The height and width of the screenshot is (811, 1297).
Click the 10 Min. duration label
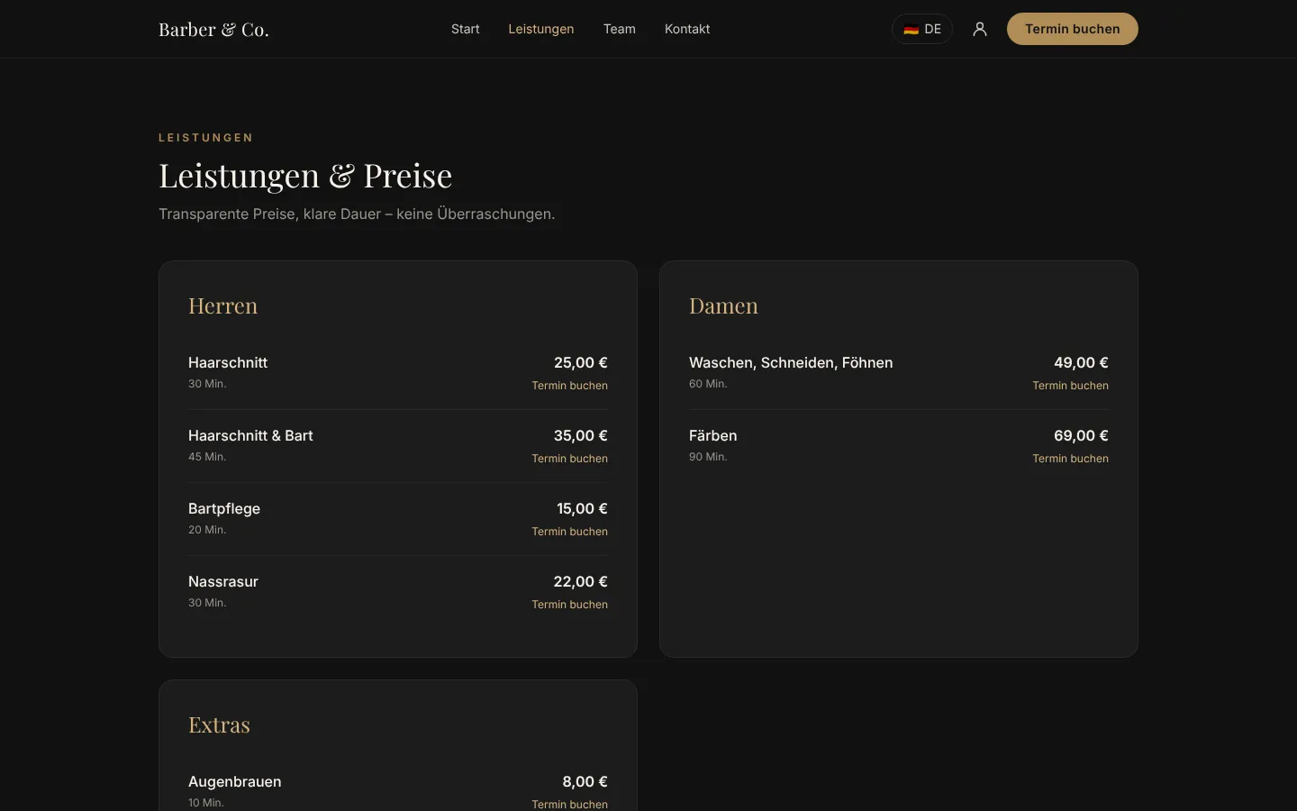(x=206, y=803)
